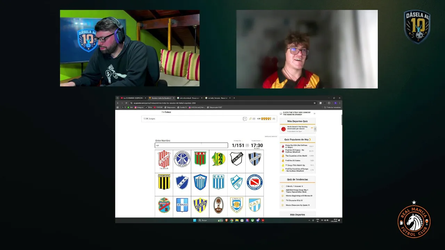Open the Kick bookmark
Viewport: 445px width, 250px height.
pos(130,107)
